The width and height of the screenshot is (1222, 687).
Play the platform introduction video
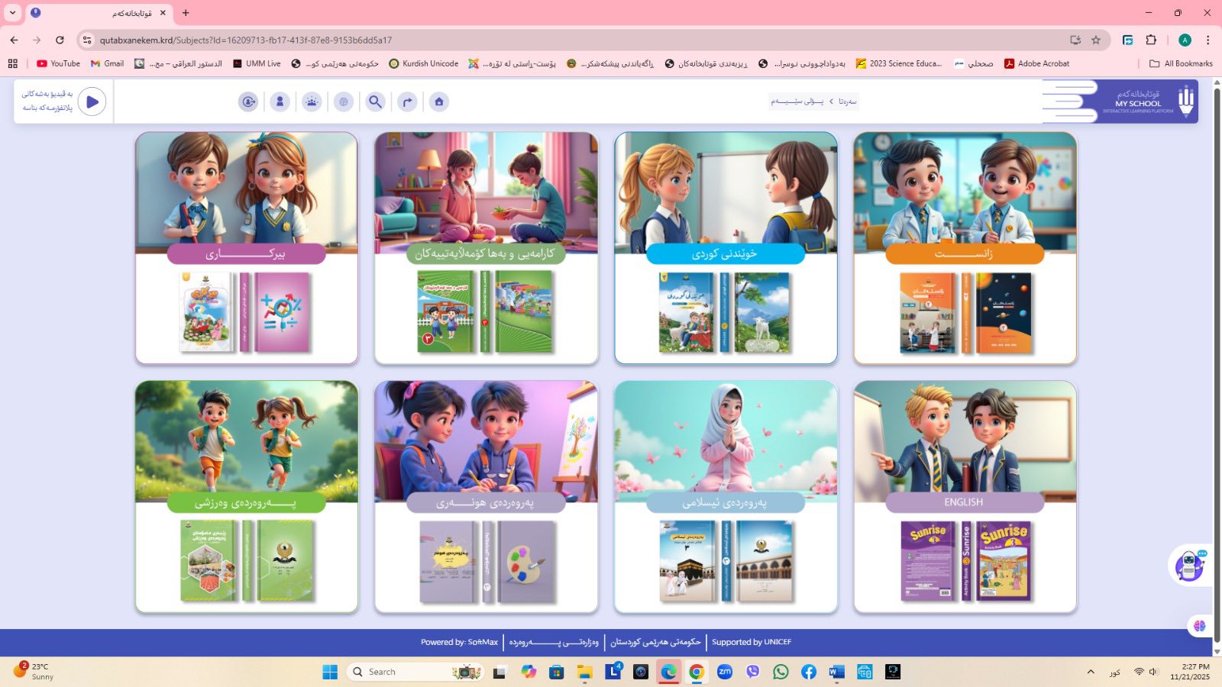(92, 102)
